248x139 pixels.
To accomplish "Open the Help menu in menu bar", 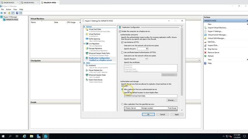I will pyautogui.click(x=21, y=9).
